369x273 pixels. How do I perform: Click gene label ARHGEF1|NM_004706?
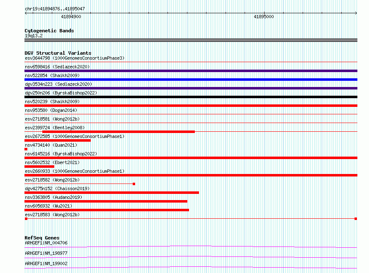46,243
